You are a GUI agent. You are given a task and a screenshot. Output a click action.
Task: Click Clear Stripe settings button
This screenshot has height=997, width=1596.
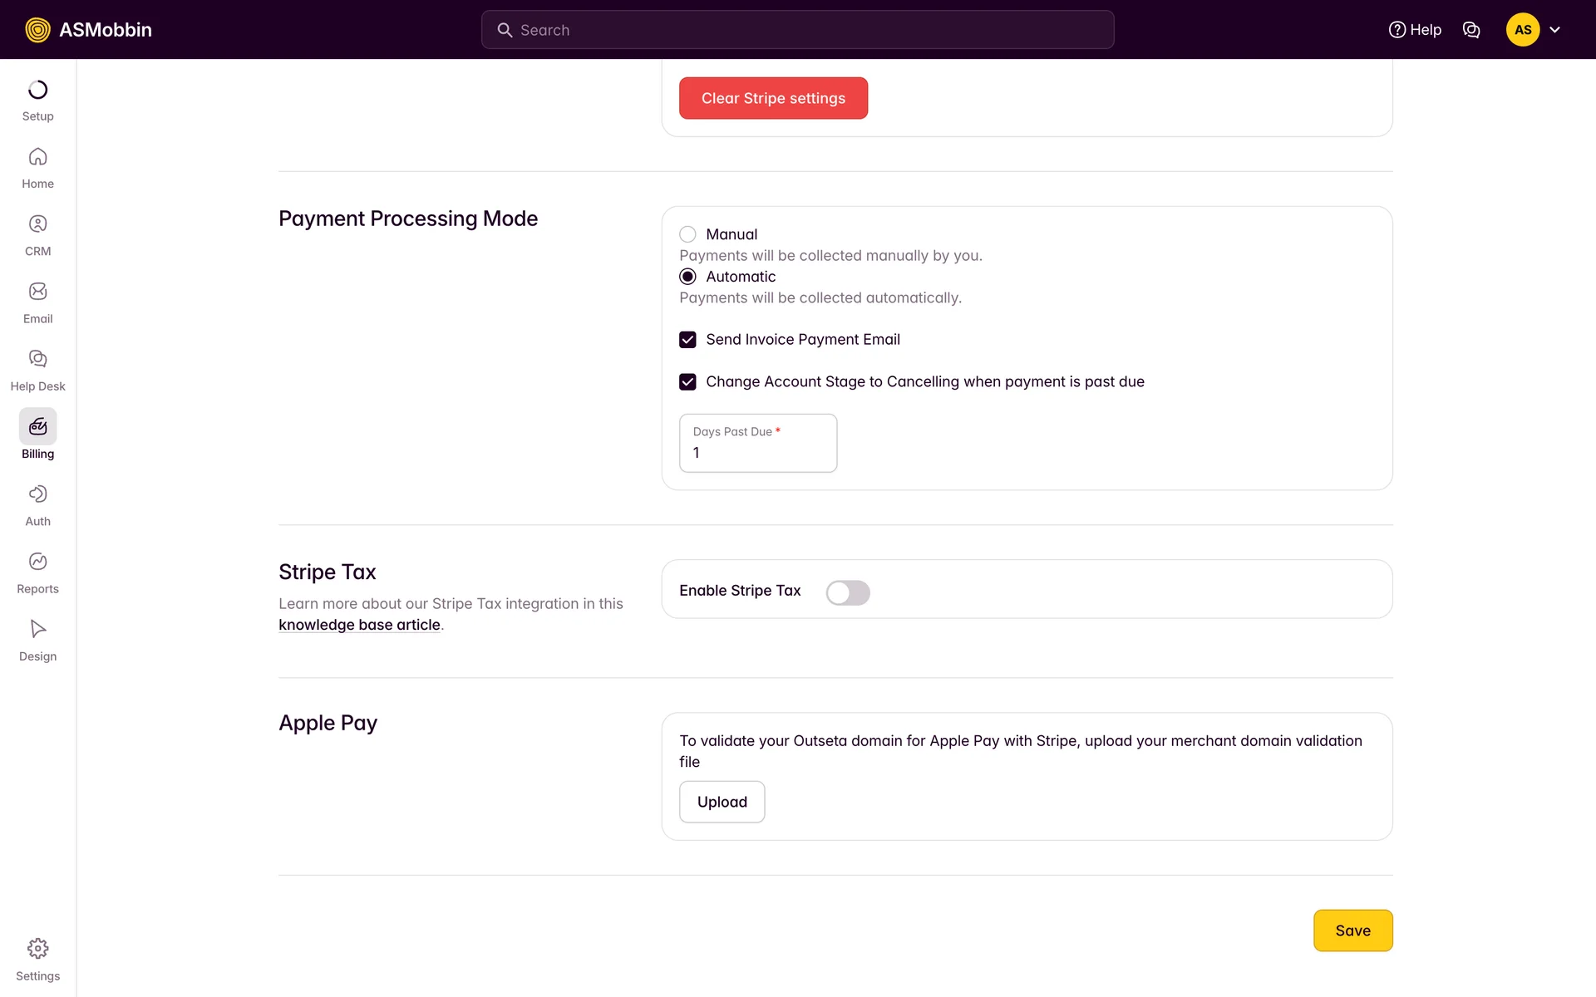773,98
